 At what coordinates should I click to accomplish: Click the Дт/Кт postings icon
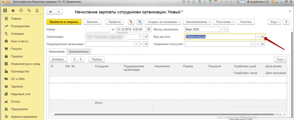tap(131, 22)
